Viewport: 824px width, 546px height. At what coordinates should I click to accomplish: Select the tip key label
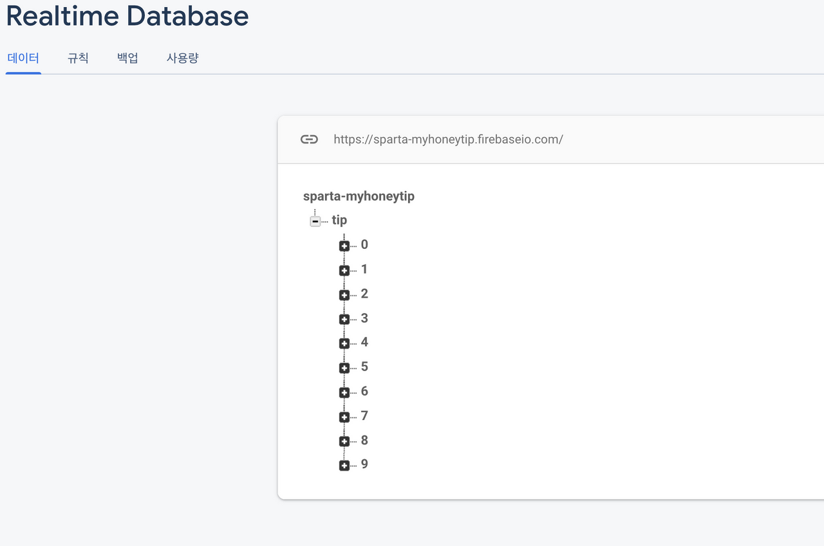[339, 221]
